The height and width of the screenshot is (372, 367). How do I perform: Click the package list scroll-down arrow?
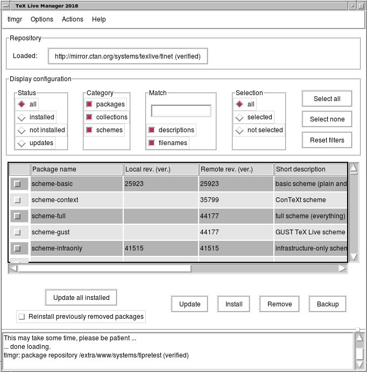[354, 257]
